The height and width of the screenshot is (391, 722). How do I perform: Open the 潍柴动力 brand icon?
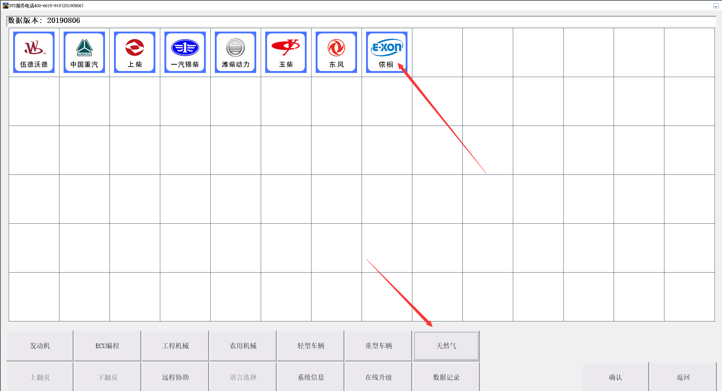tap(236, 52)
